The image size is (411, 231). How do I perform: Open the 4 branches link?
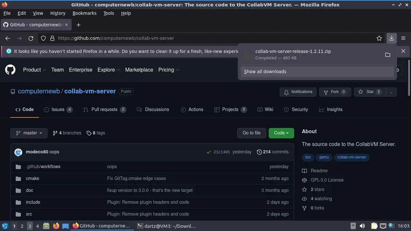[x=67, y=133]
